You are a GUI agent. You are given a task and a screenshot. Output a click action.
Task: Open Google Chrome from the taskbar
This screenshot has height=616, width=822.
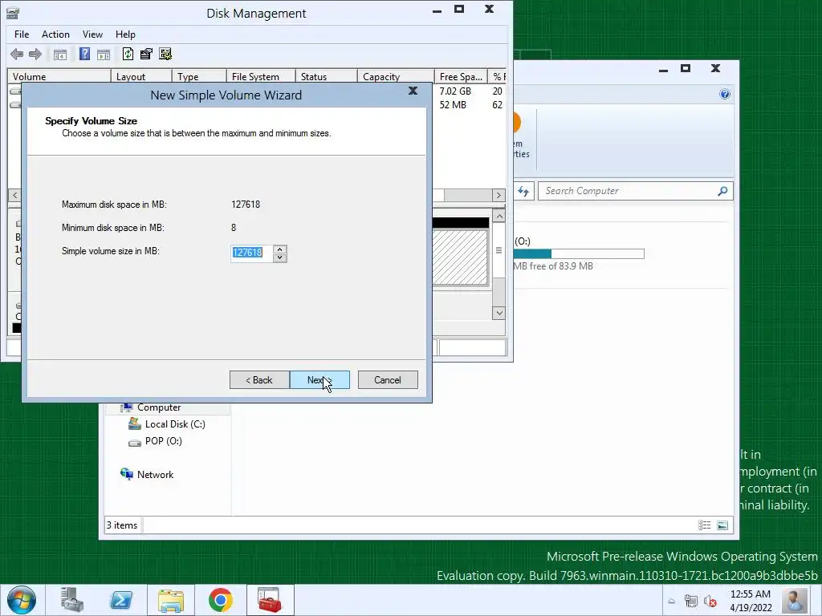tap(220, 600)
